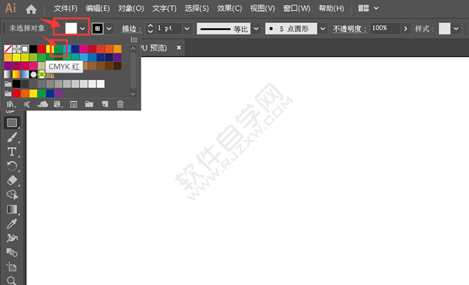Select the Blend tool
Viewport: 469px width, 285px height.
12,252
